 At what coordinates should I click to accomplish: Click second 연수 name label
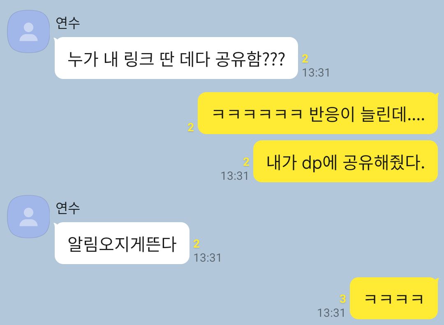68,208
